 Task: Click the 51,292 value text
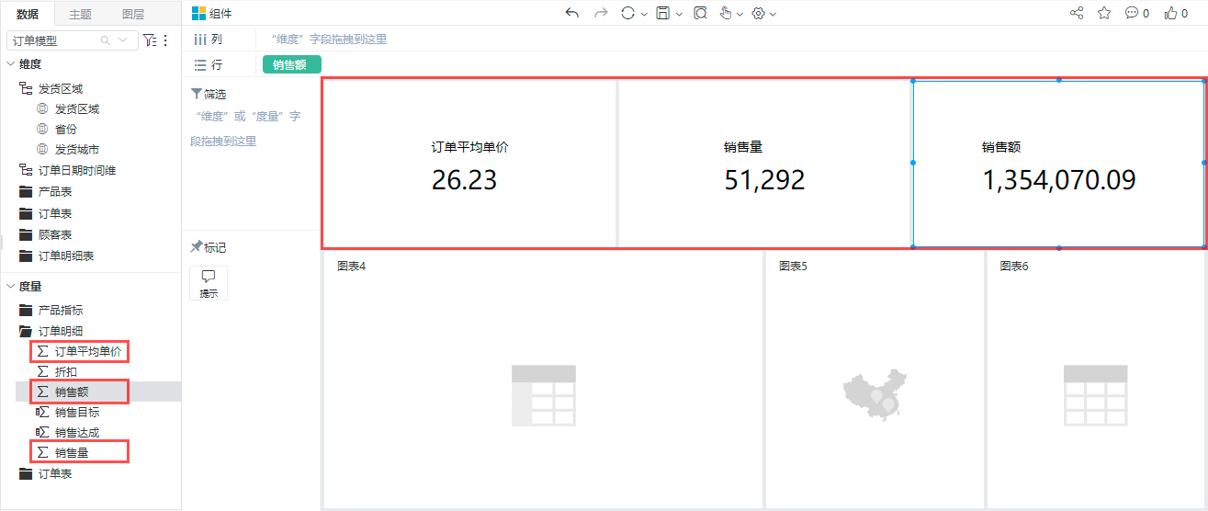coord(764,180)
